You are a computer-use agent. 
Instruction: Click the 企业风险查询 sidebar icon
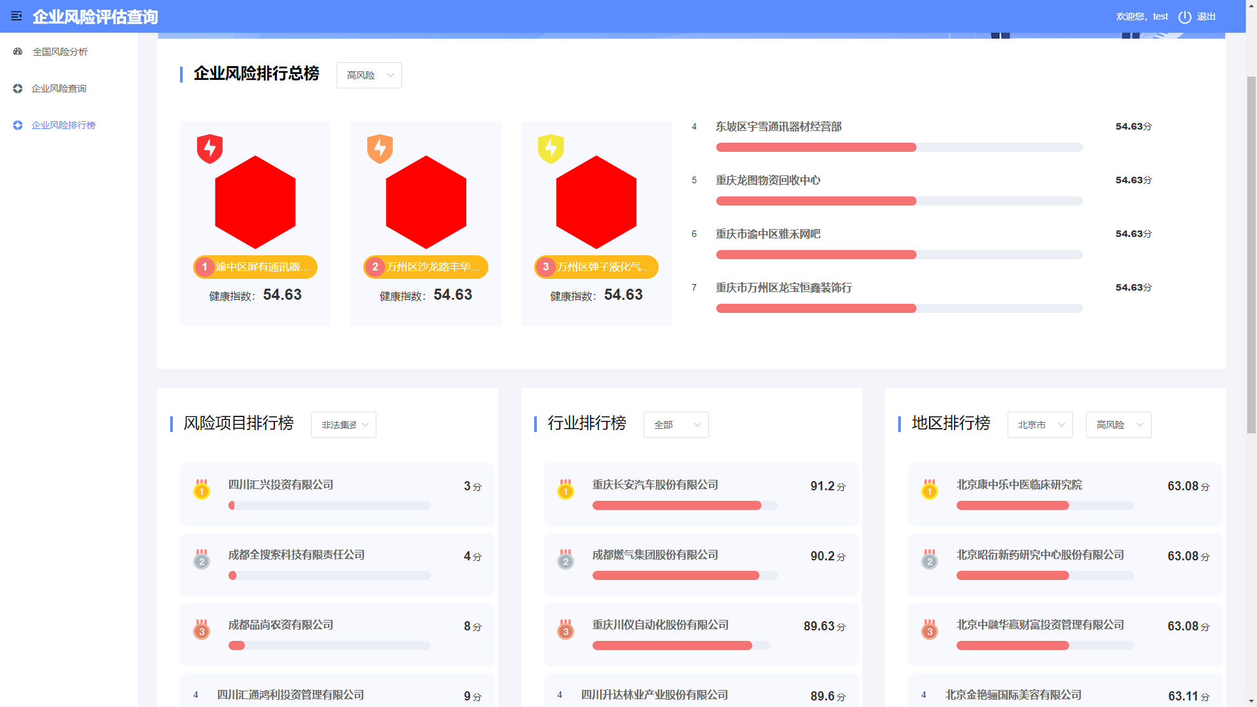click(18, 88)
